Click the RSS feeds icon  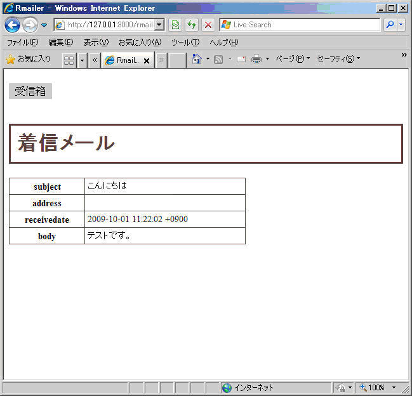(218, 60)
